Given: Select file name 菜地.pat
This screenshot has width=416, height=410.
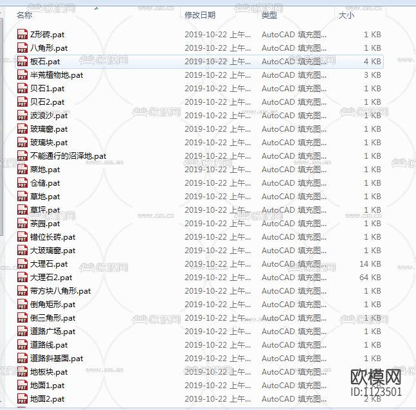Looking at the screenshot, I should pyautogui.click(x=45, y=170).
